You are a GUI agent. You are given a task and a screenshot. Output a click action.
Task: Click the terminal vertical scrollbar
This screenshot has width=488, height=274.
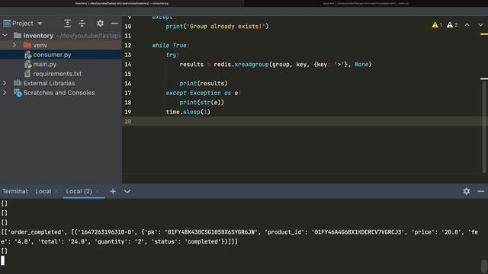coord(484,266)
